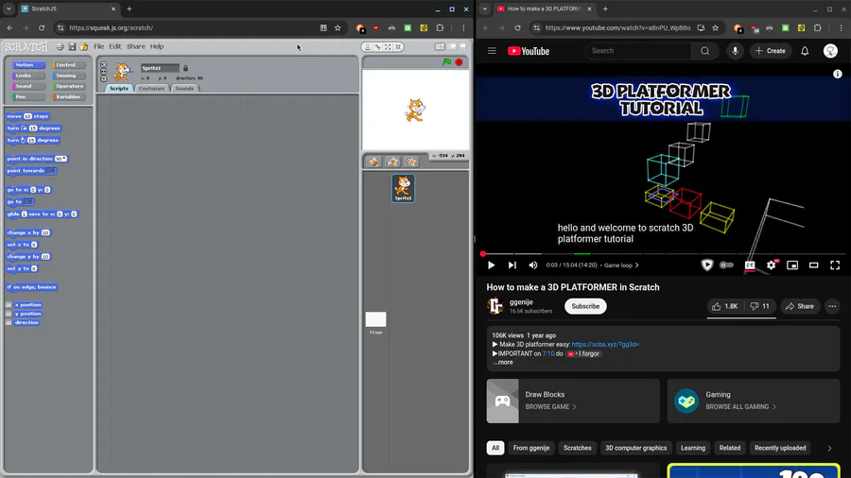The image size is (851, 478).
Task: Set sprite rotation style to don't rotate
Action: pyautogui.click(x=104, y=78)
